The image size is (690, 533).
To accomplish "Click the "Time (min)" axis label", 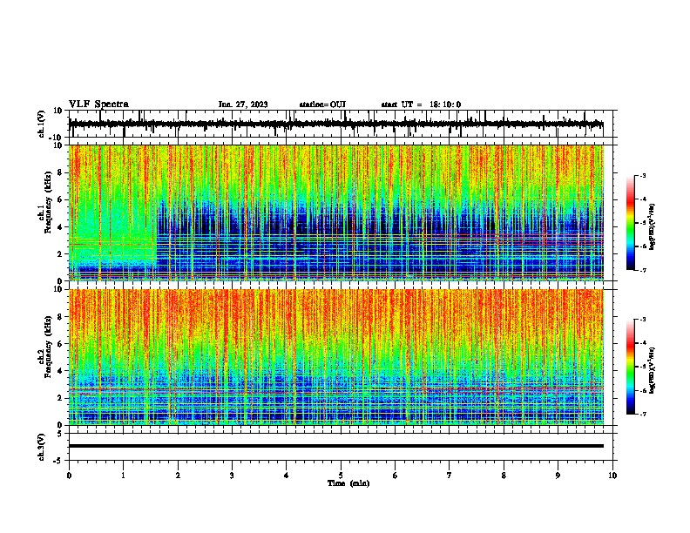I will point(348,483).
